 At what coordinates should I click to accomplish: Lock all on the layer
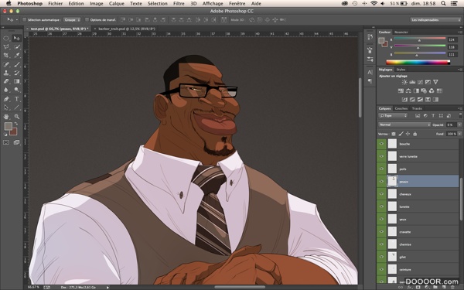415,134
